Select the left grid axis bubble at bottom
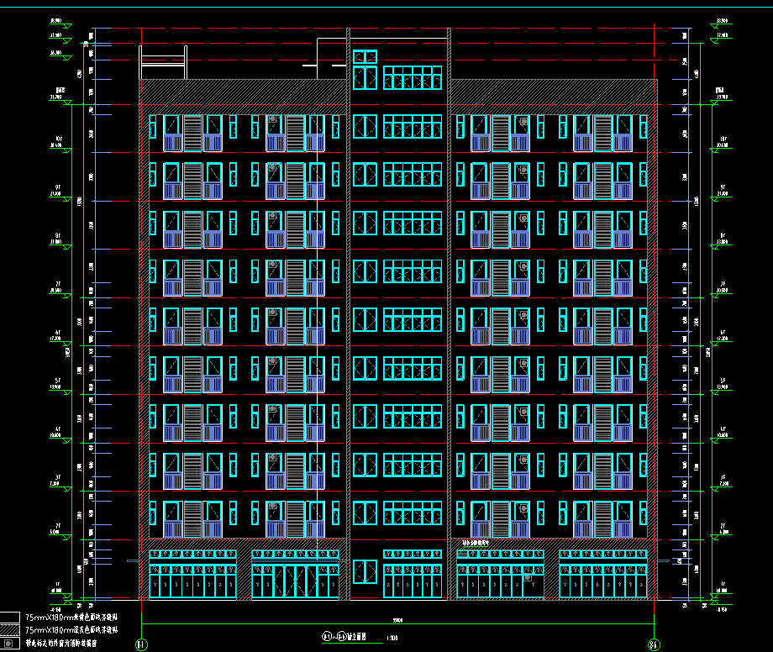Image resolution: width=773 pixels, height=652 pixels. [x=140, y=645]
